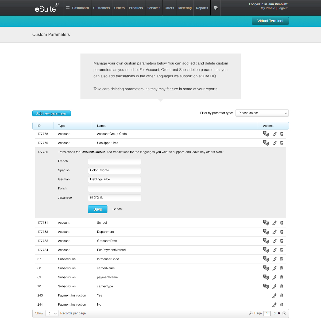This screenshot has height=335, width=321.
Task: Open translations for Account Group Code
Action: click(x=266, y=134)
